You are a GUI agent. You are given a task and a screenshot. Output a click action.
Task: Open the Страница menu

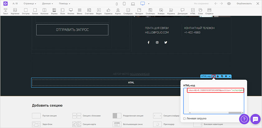click(x=30, y=3)
